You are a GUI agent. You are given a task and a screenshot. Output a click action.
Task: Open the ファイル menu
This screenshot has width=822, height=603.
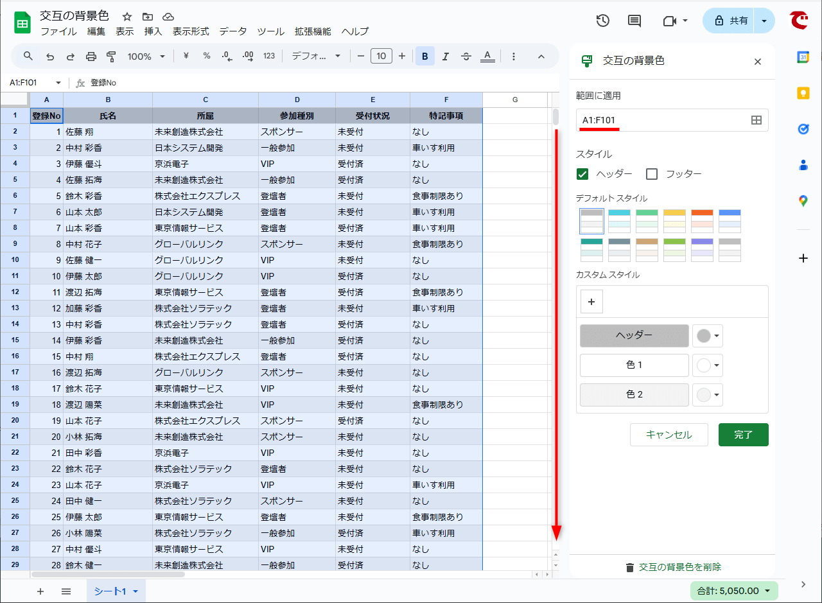click(58, 31)
